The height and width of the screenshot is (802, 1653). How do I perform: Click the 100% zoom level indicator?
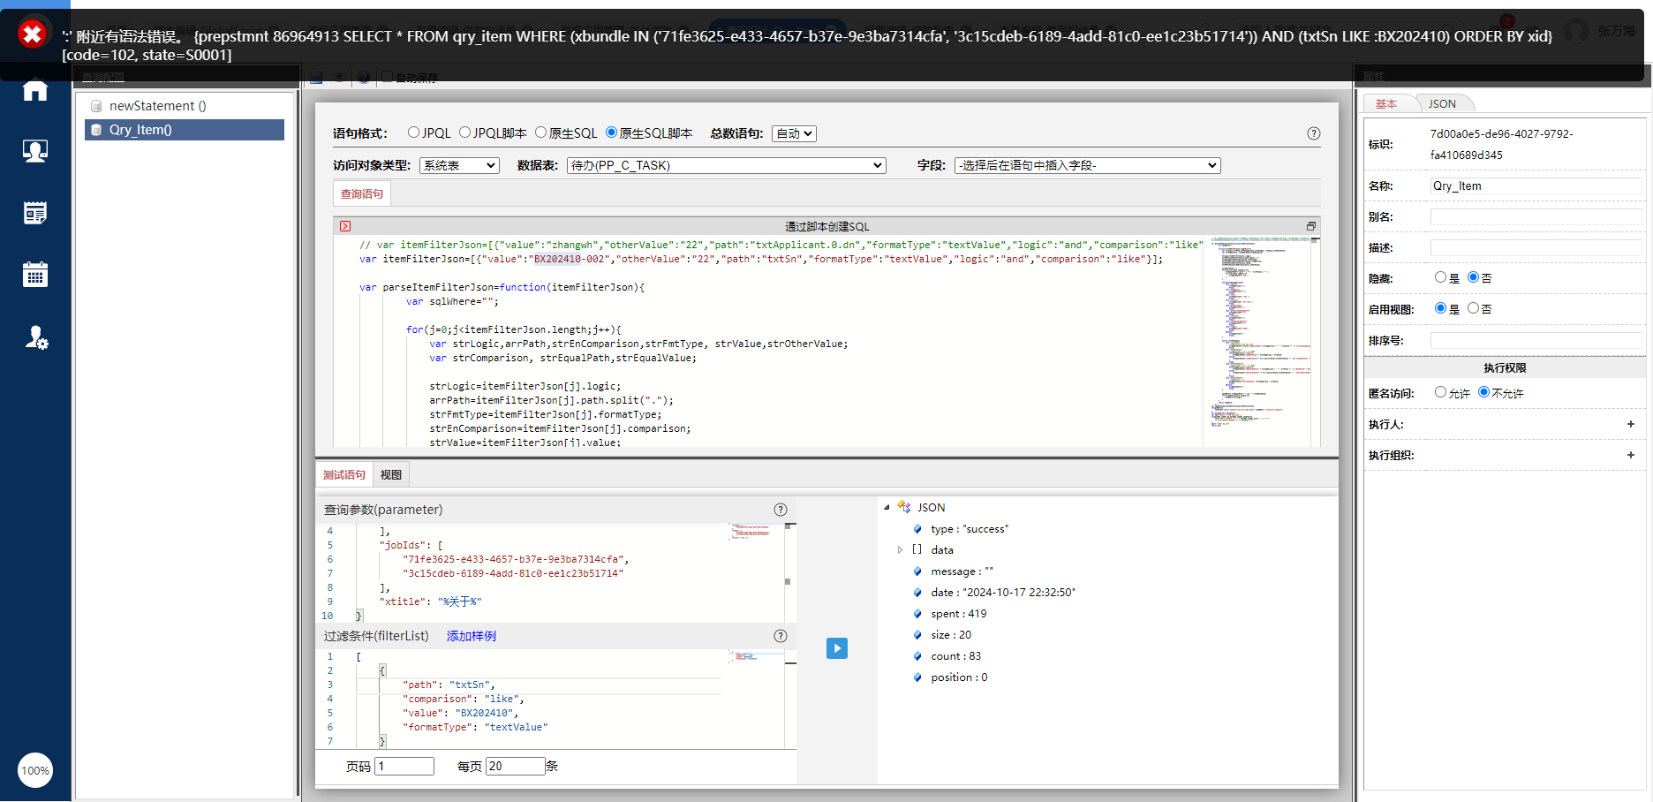click(35, 770)
